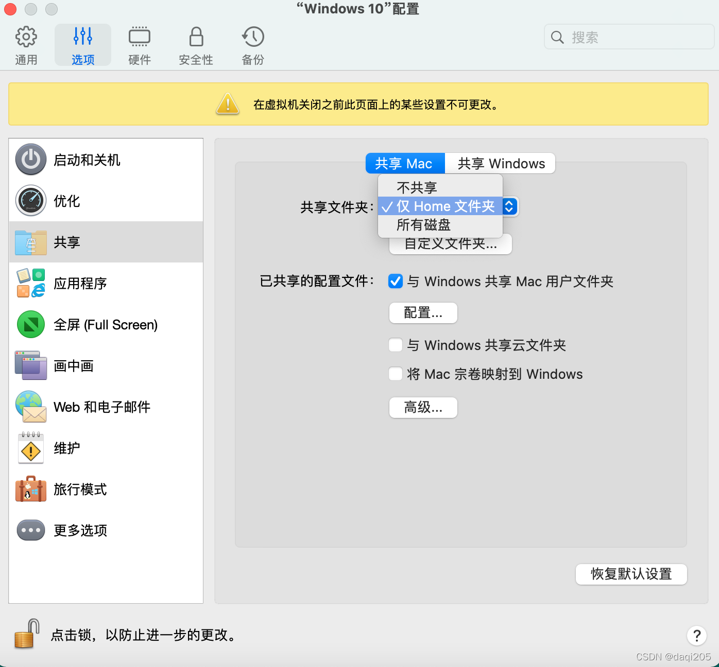719x667 pixels.
Task: Click the 全屏 Full Screen green icon
Action: tap(31, 324)
